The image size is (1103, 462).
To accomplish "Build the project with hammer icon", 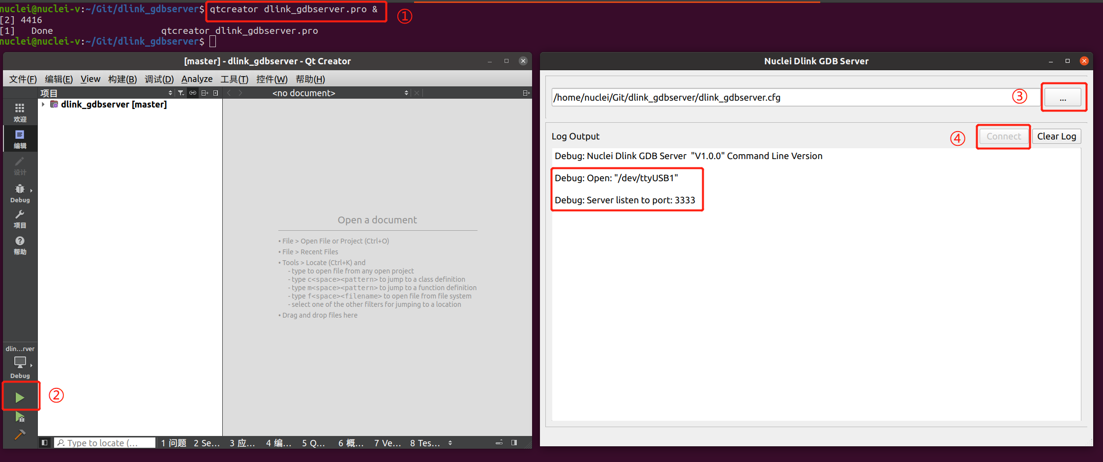I will (x=20, y=435).
